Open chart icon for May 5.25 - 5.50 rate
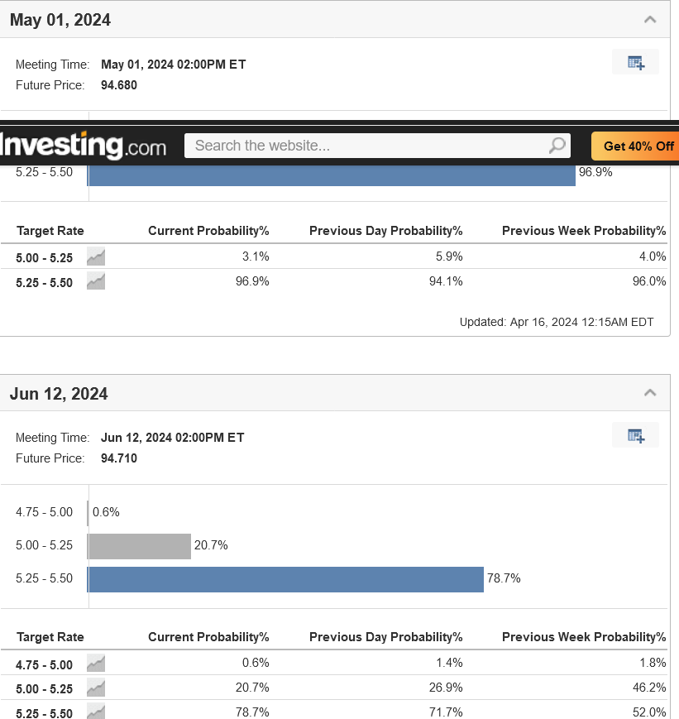 [96, 281]
